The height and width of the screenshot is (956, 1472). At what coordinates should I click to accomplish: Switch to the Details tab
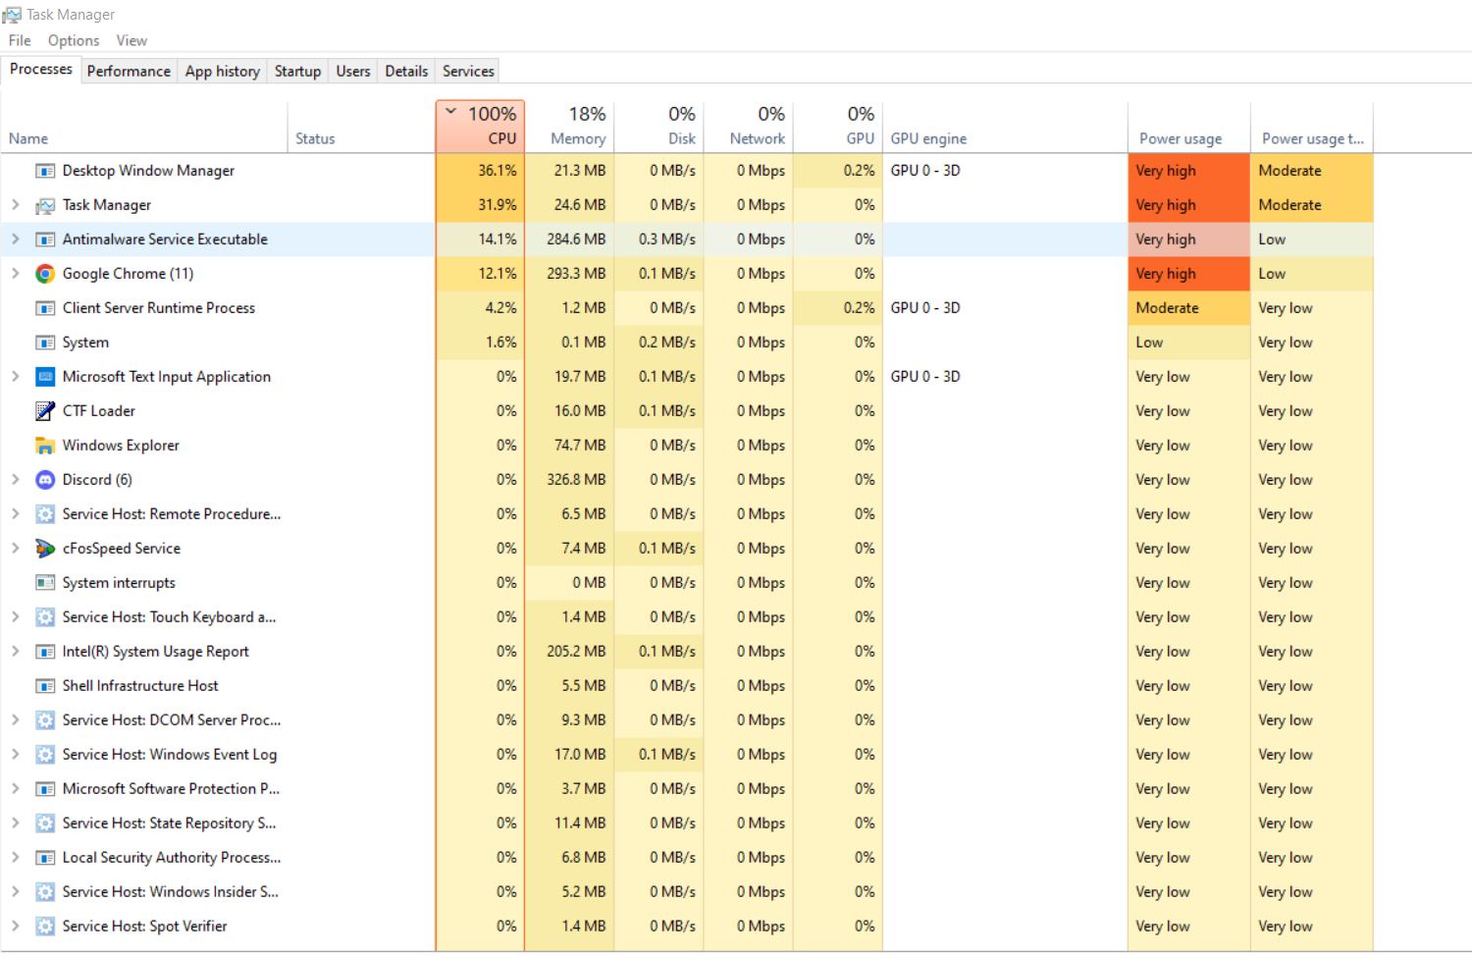(x=406, y=71)
